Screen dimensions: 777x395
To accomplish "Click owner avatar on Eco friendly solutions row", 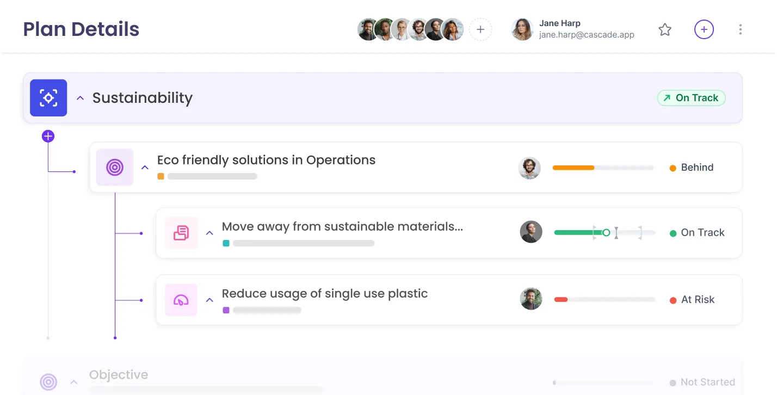I will coord(529,168).
